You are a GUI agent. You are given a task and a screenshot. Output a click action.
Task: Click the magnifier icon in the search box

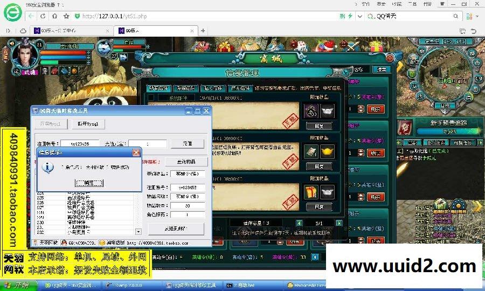point(455,16)
